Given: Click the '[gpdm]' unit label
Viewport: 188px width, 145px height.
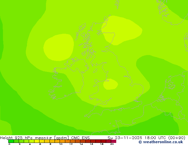Looking at the screenshot, I should 62,138.
